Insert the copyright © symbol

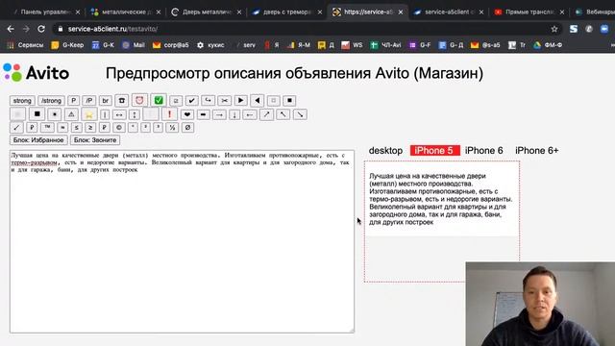pos(119,128)
